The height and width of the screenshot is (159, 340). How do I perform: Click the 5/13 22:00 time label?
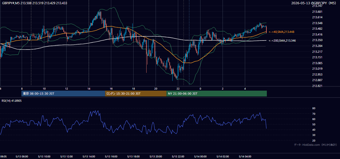[179, 157]
